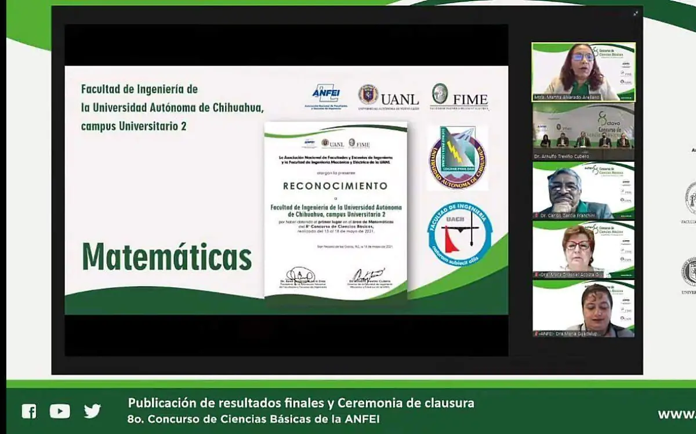696x434 pixels.
Task: Select the Dra. Acosta video tile
Action: [583, 249]
